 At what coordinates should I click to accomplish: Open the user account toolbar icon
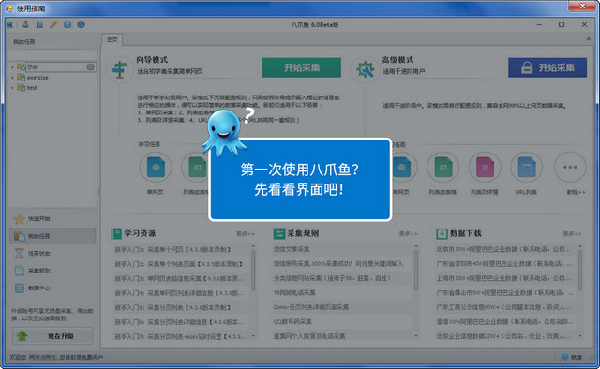pyautogui.click(x=25, y=24)
